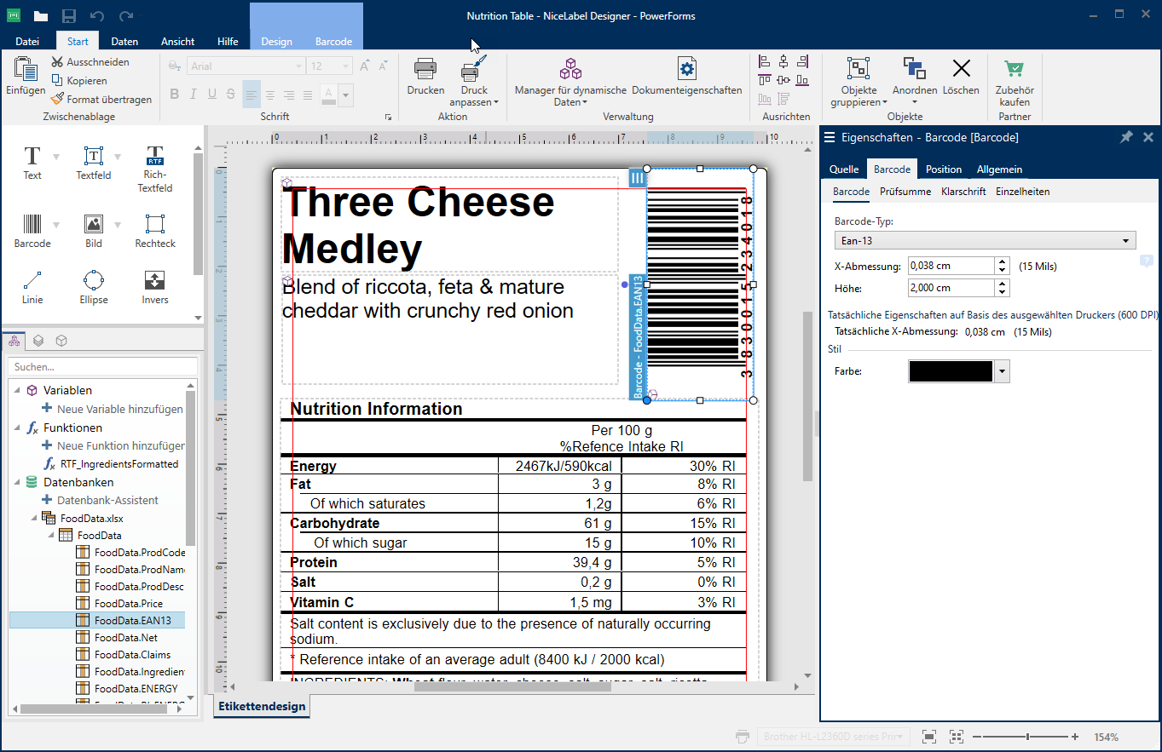1162x752 pixels.
Task: Align objects horizontal center
Action: coord(783,61)
